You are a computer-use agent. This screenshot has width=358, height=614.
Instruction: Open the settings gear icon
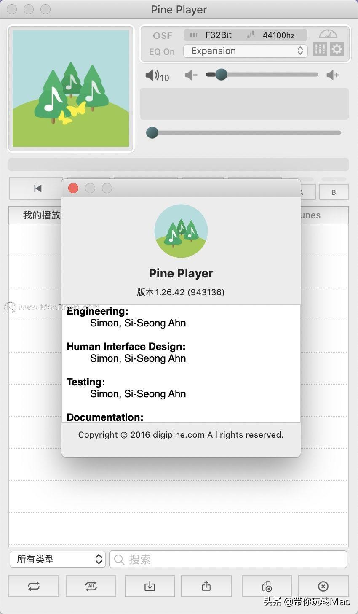click(337, 49)
